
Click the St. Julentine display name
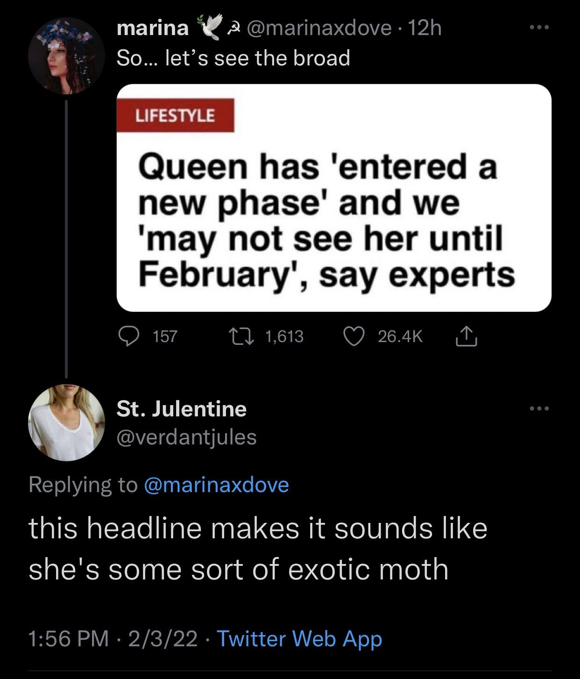coord(181,409)
